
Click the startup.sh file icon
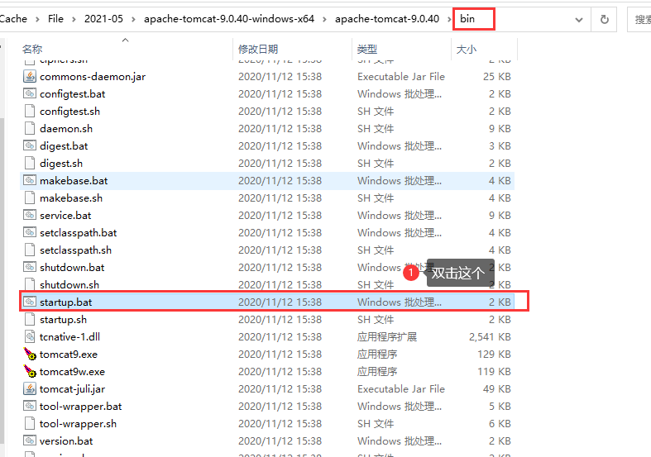[x=30, y=319]
